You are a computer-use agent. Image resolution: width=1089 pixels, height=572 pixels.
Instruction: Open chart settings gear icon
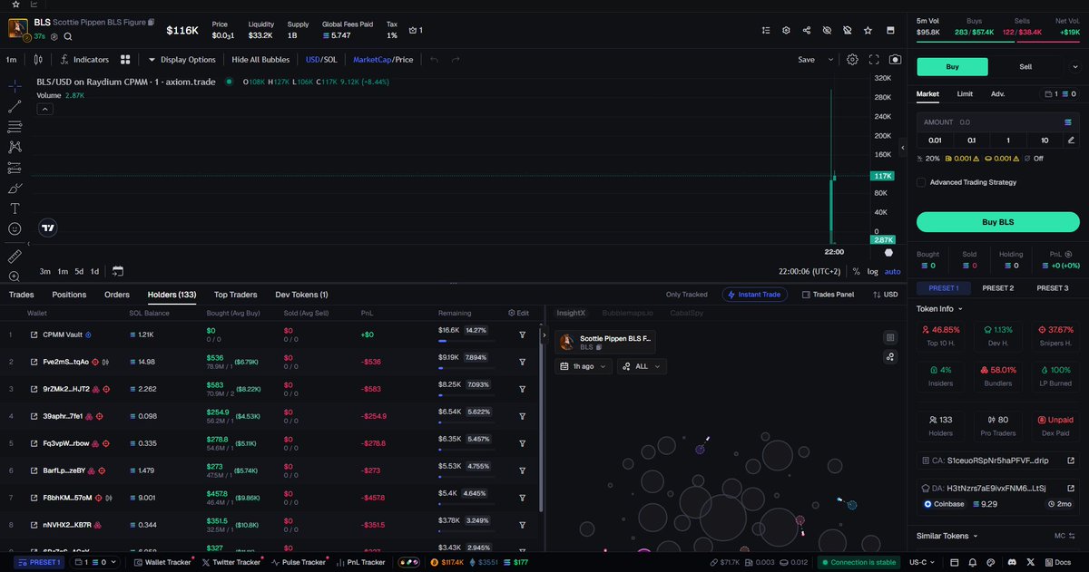852,59
